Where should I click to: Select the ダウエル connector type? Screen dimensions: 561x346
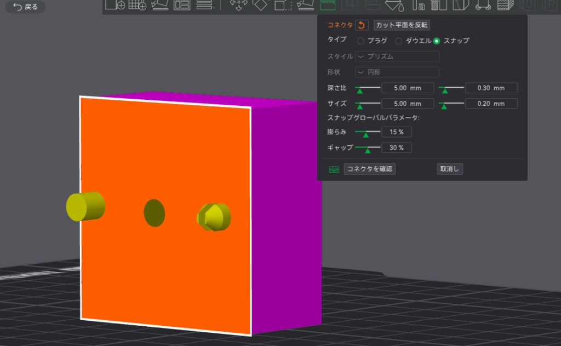[x=399, y=41]
